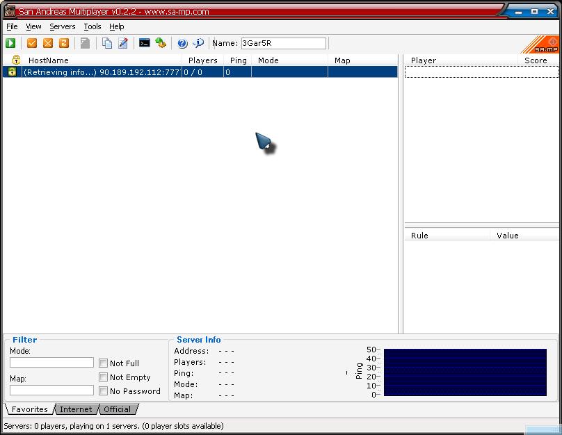Click the pencil Server Properties icon
The height and width of the screenshot is (435, 562).
click(x=123, y=43)
